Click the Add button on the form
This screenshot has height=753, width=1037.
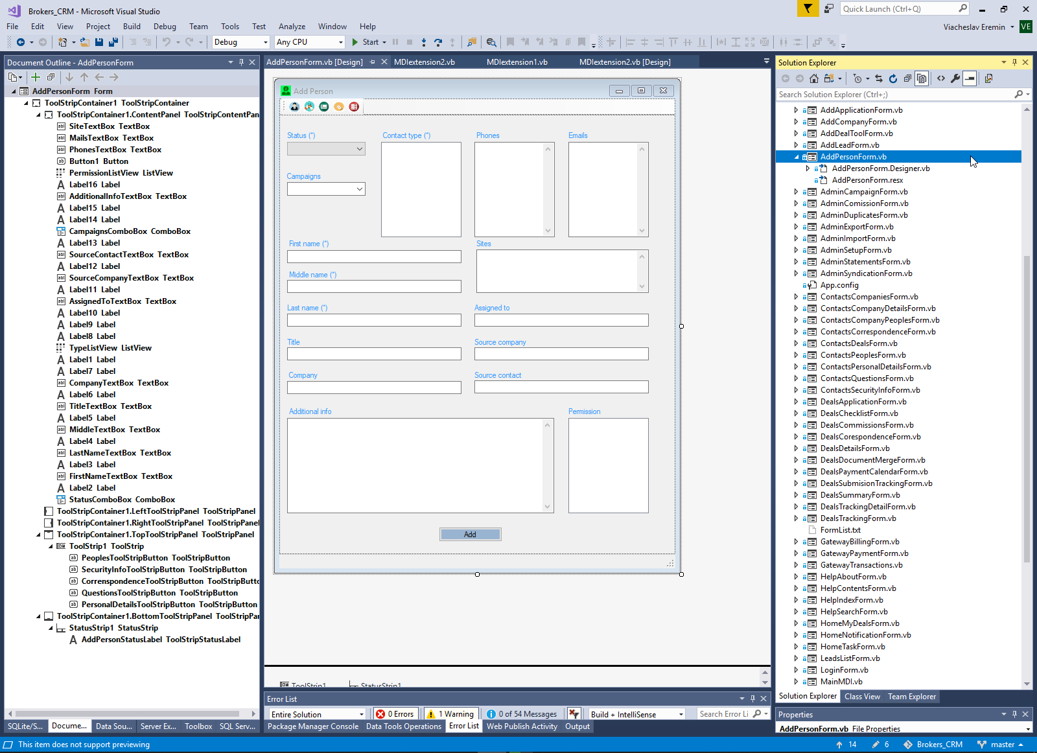pyautogui.click(x=470, y=535)
